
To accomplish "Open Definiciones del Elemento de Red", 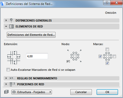I will (31, 35).
